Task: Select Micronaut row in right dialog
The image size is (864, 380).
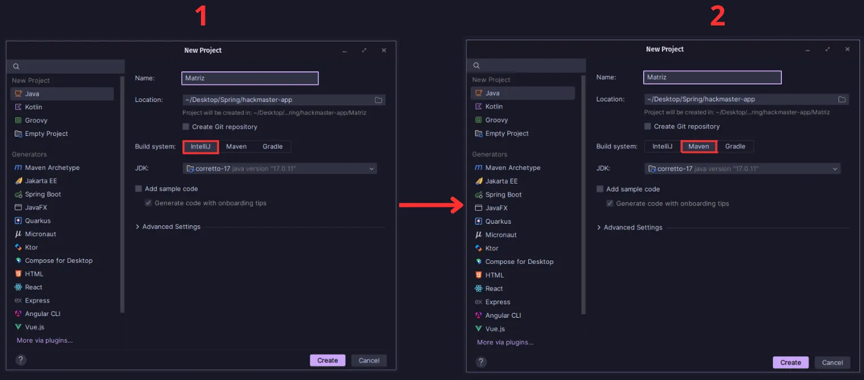Action: coord(523,235)
